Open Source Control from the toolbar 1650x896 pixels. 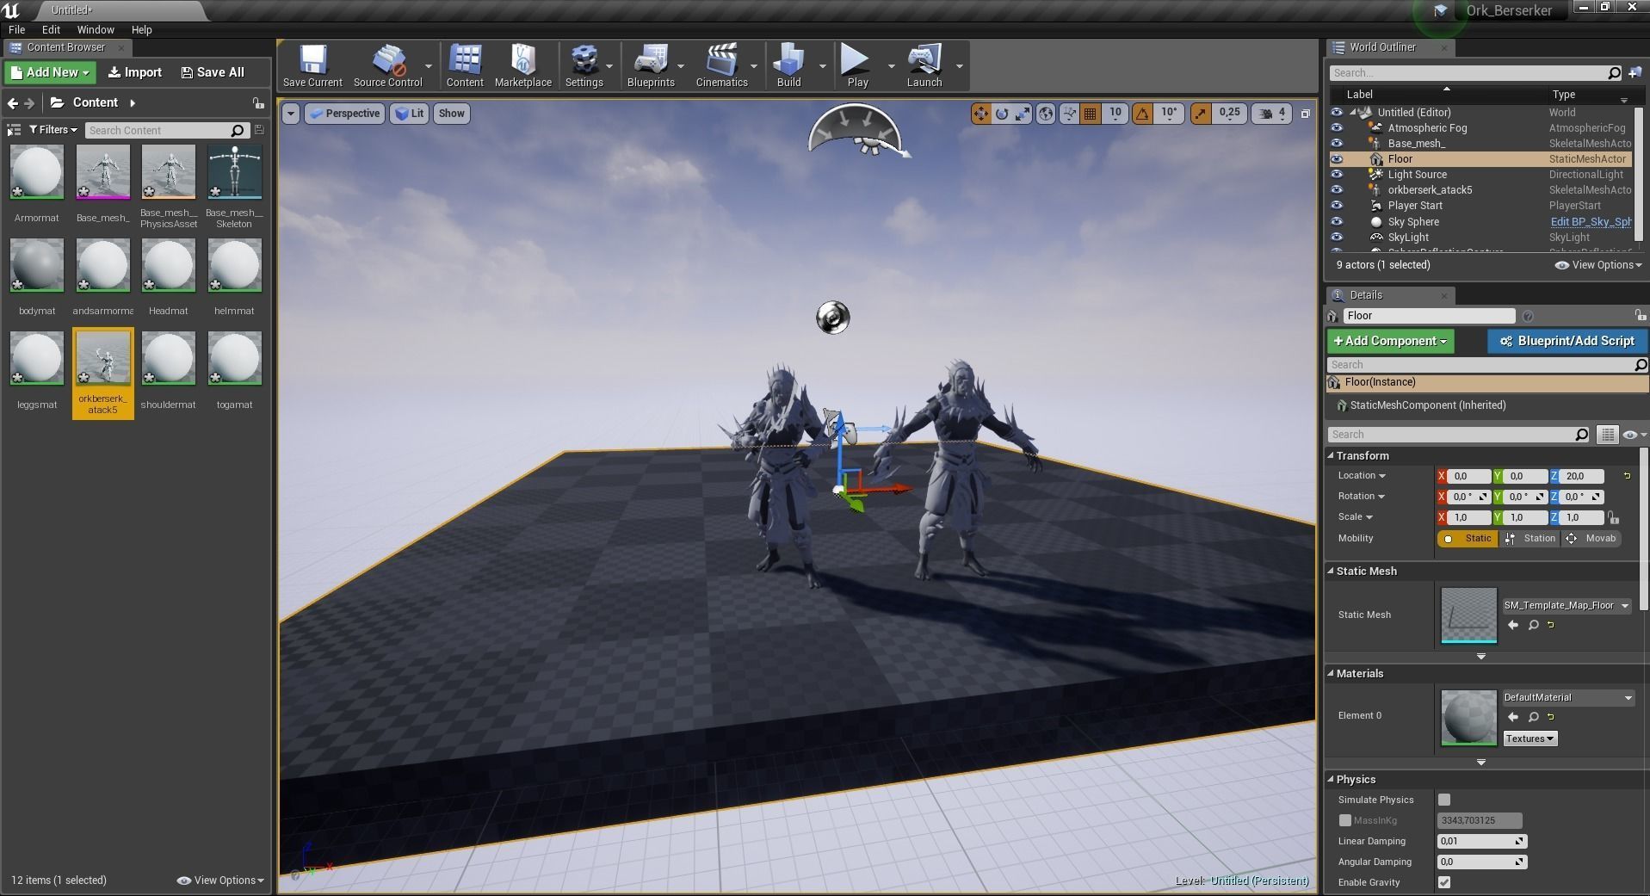387,65
